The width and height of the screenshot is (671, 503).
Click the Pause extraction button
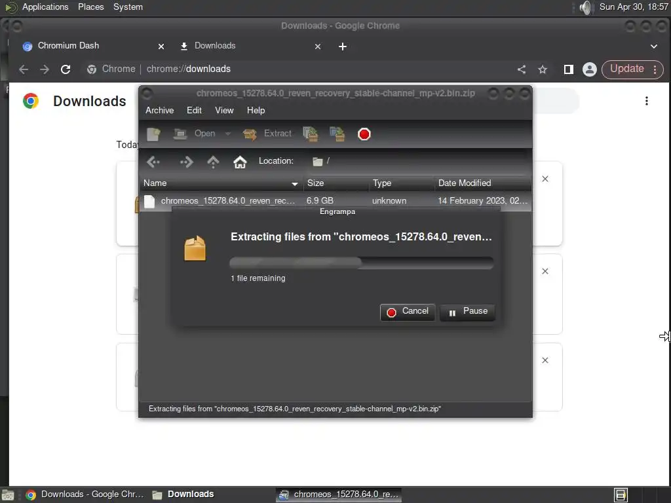point(467,312)
